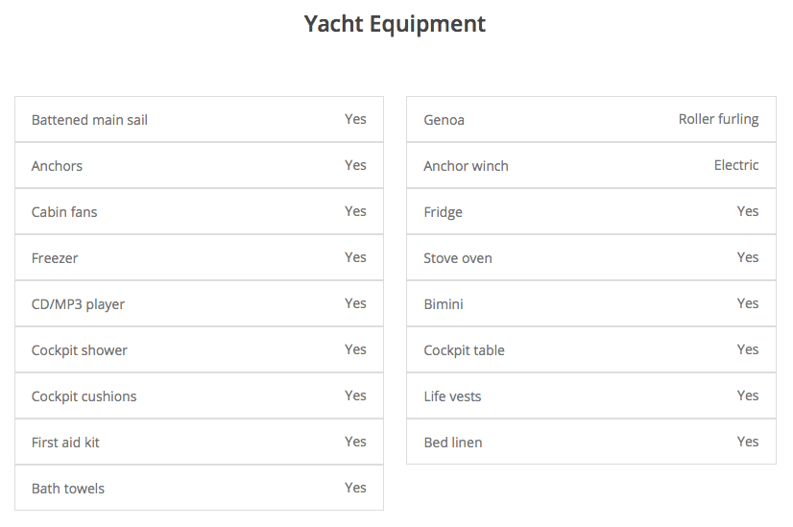The image size is (793, 527).
Task: Click the Fridge label
Action: click(x=443, y=212)
